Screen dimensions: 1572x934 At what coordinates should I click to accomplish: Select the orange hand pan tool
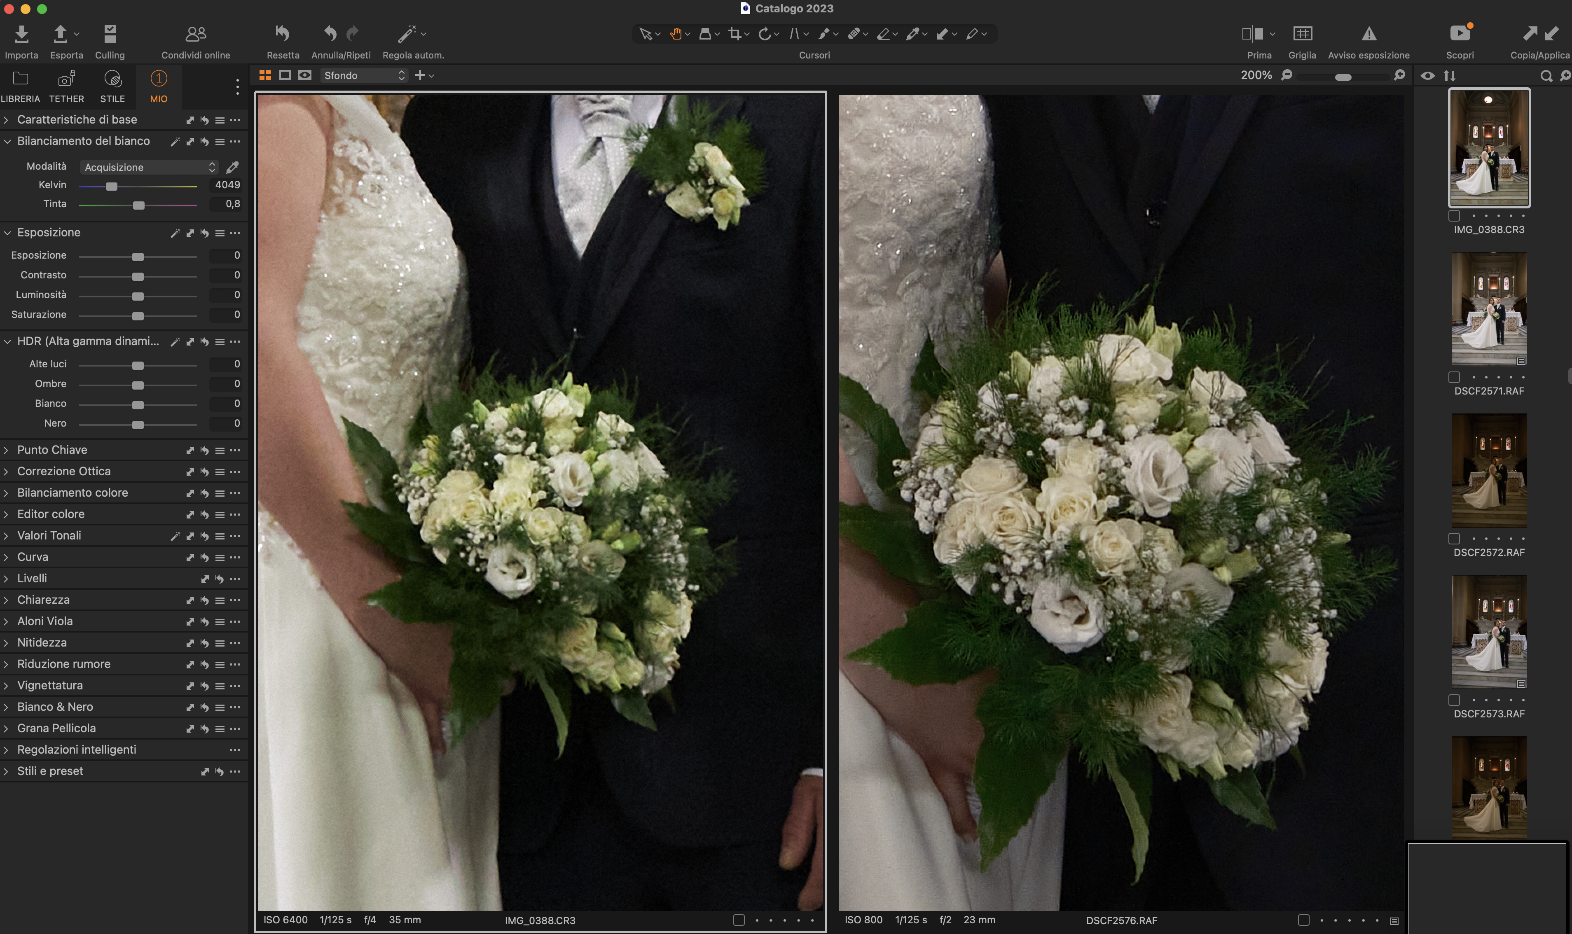(x=676, y=34)
